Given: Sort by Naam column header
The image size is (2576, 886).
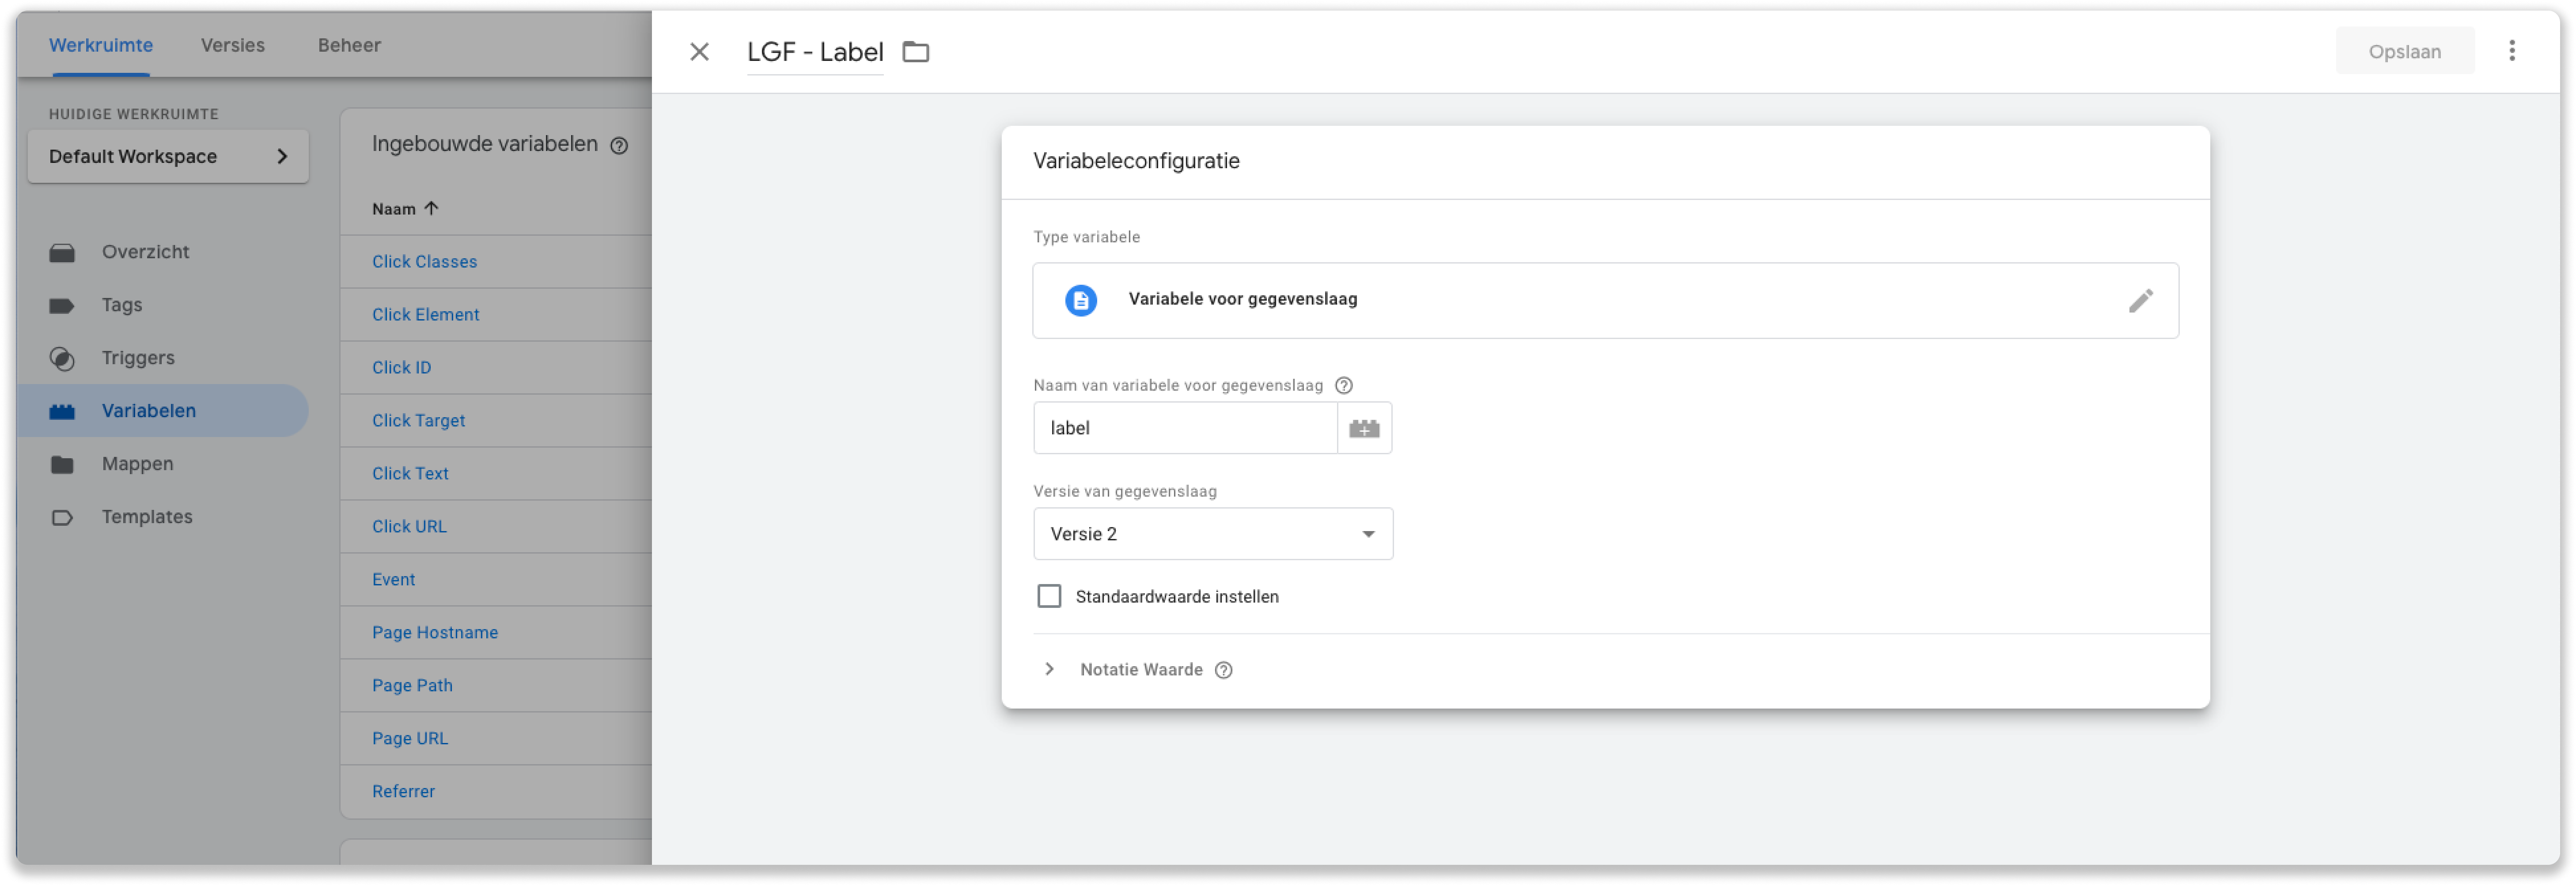Looking at the screenshot, I should tap(393, 209).
